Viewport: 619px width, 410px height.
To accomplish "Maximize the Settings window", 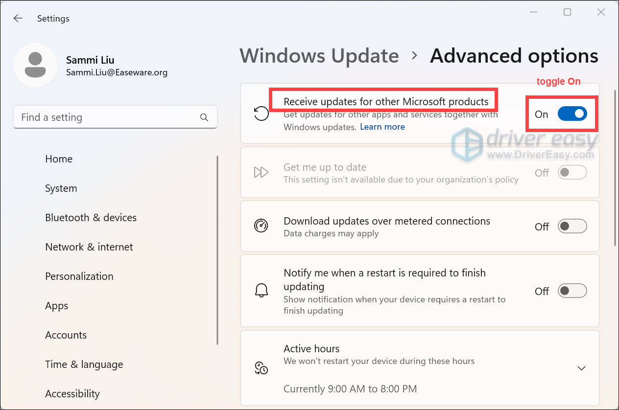I will (567, 12).
